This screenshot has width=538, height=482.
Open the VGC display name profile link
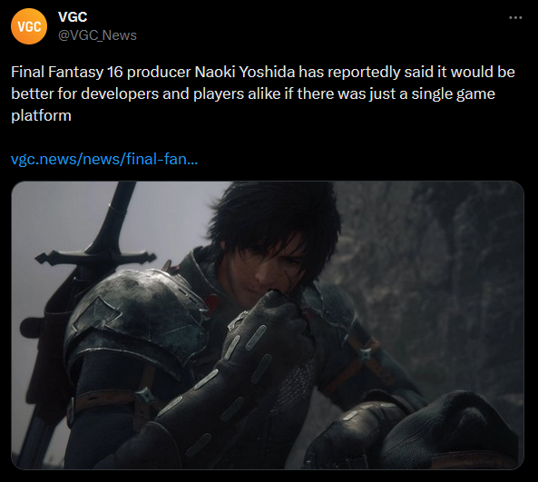click(x=73, y=17)
